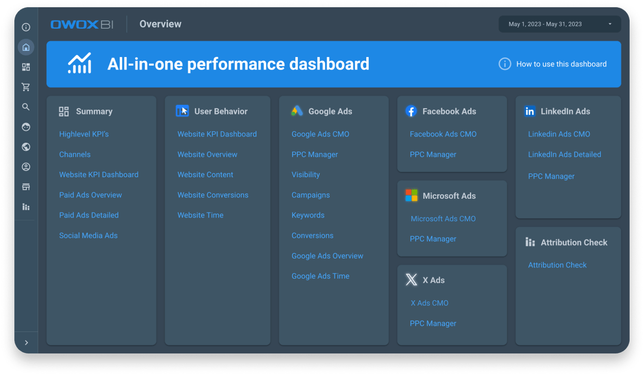Open the Campaigns report
Screen dimensions: 644x375
point(311,195)
